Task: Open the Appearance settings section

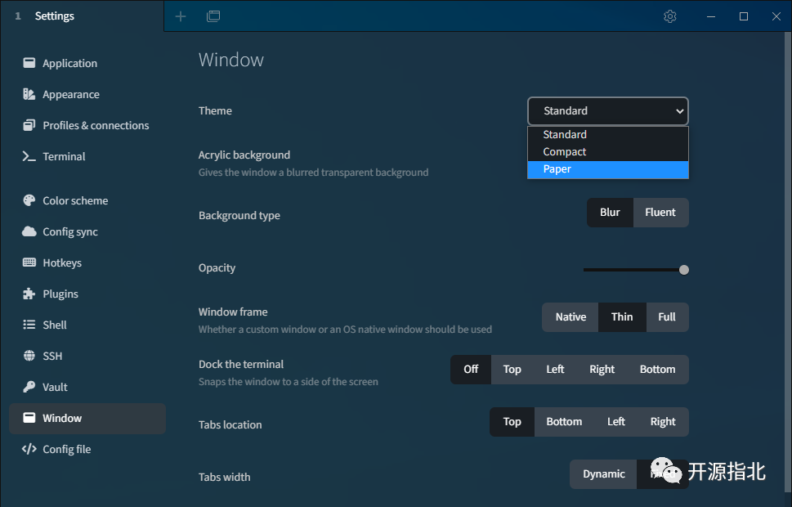Action: (71, 95)
